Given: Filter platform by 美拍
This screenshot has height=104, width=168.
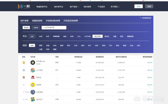Looking at the screenshot, I should (x=65, y=36).
